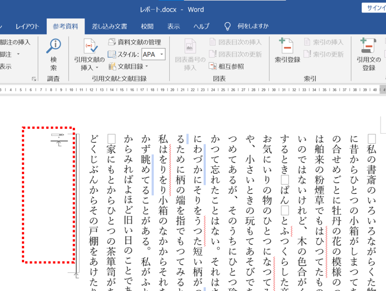Click the lightbulb Tell Me icon
This screenshot has height=291, width=386.
tap(228, 26)
